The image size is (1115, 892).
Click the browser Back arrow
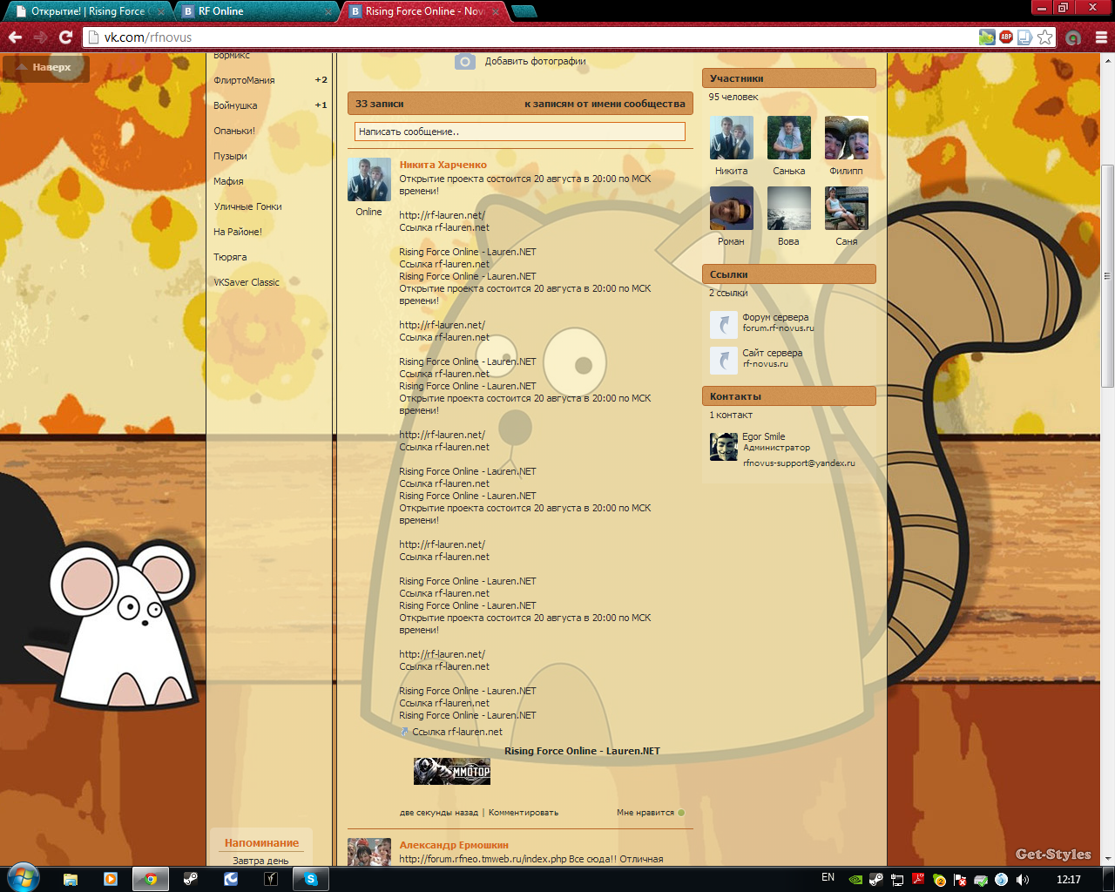pyautogui.click(x=15, y=37)
